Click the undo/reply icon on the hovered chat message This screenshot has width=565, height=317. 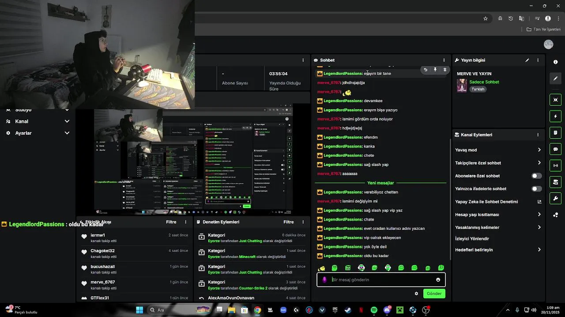[426, 70]
